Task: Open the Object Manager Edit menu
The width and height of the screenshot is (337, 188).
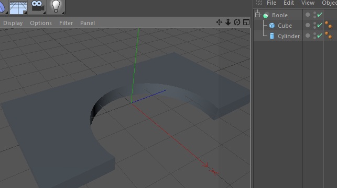Action: (289, 3)
